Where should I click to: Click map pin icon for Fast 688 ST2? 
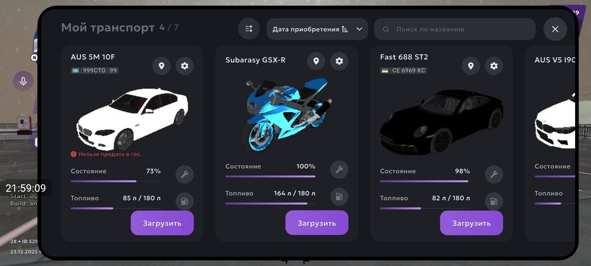pyautogui.click(x=471, y=66)
